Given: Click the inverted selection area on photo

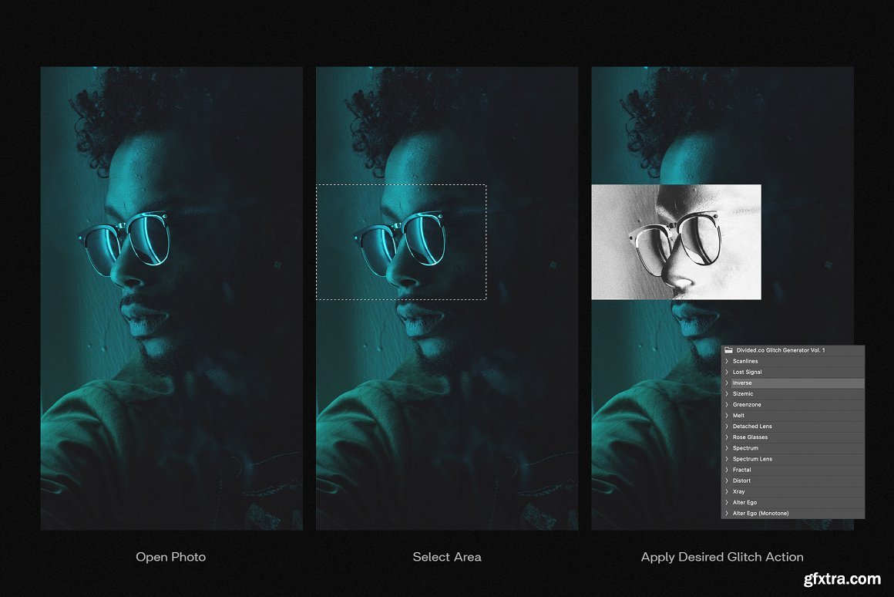Looking at the screenshot, I should [676, 241].
